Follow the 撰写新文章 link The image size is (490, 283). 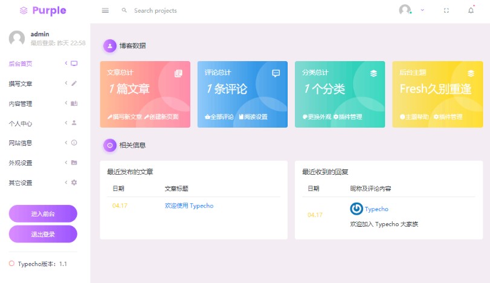(x=124, y=117)
